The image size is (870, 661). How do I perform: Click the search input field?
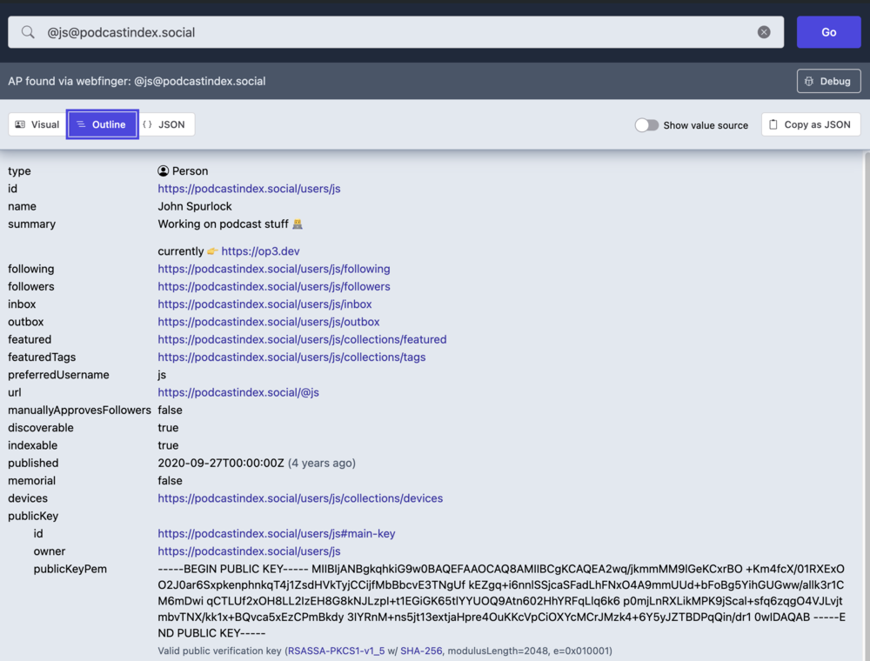pyautogui.click(x=391, y=32)
